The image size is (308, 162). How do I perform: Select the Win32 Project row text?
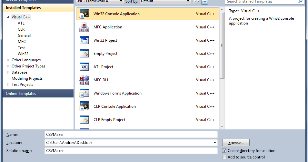pyautogui.click(x=105, y=40)
